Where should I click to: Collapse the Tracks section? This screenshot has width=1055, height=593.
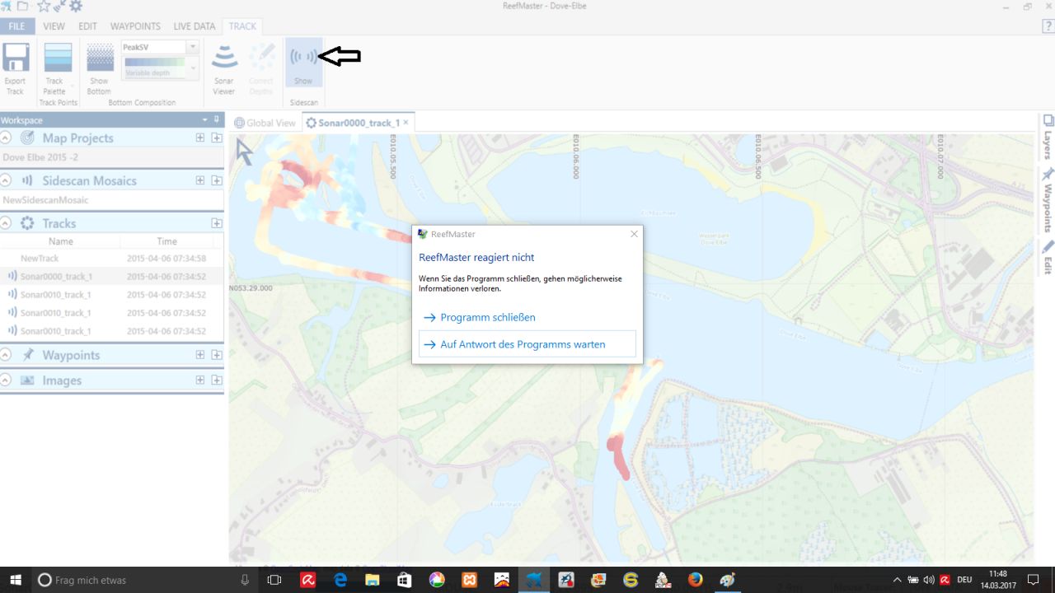7,223
